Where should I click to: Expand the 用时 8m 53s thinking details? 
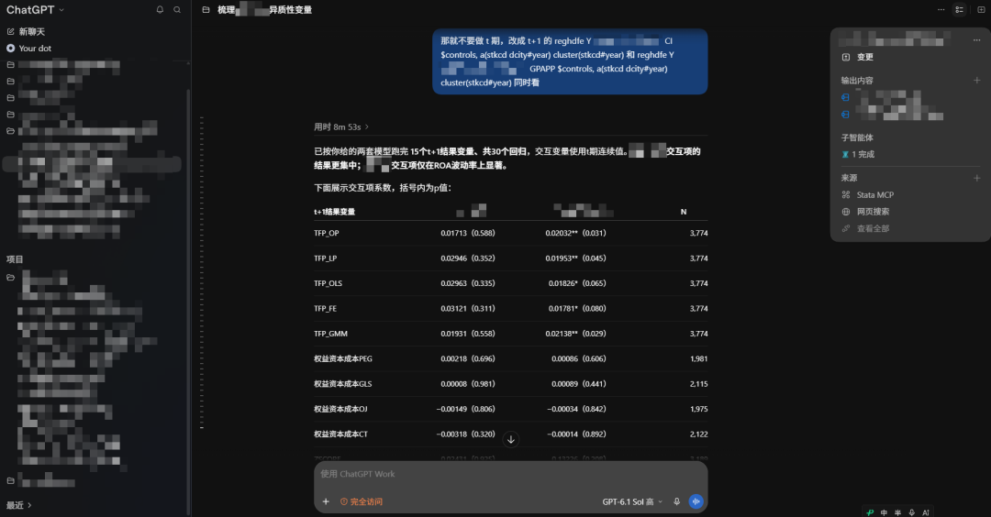(x=341, y=126)
